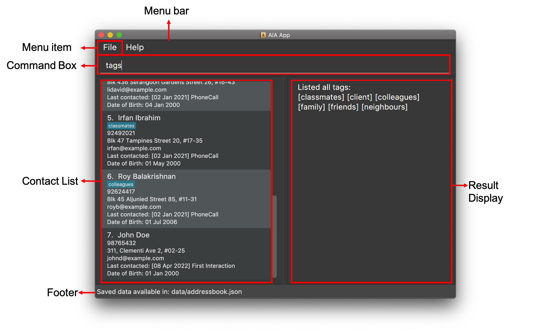Viewport: 533px width, 331px height.
Task: Click the red close window button
Action: (x=101, y=35)
